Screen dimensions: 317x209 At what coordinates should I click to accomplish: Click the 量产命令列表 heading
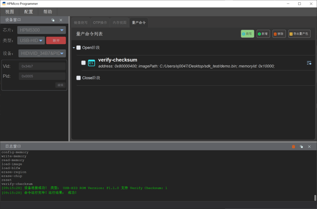(89, 34)
